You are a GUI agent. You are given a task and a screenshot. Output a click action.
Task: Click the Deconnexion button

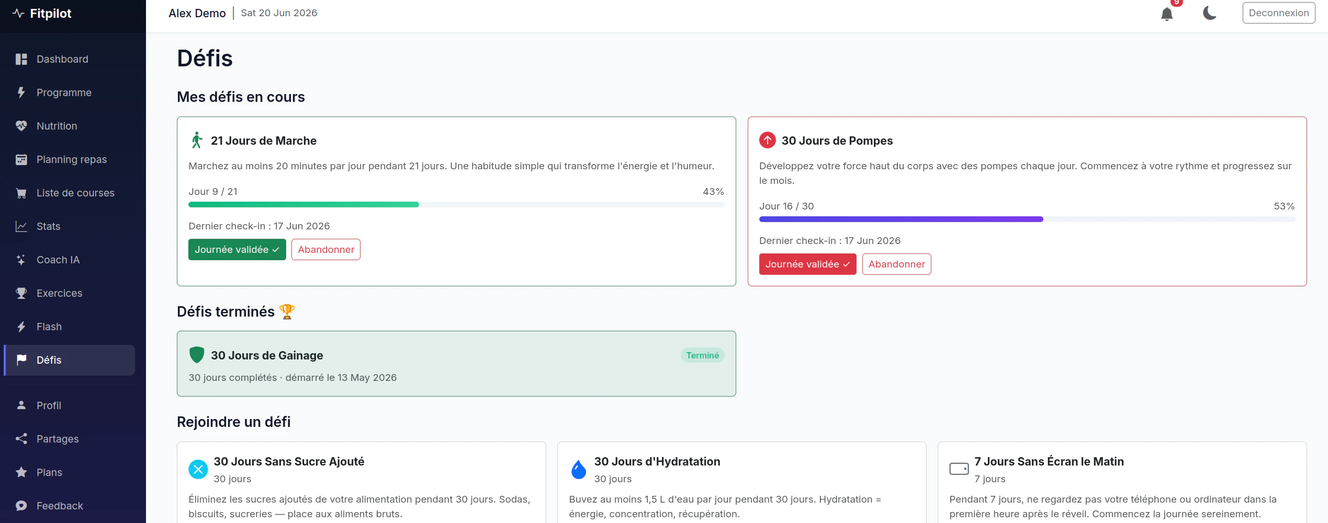[x=1278, y=13]
